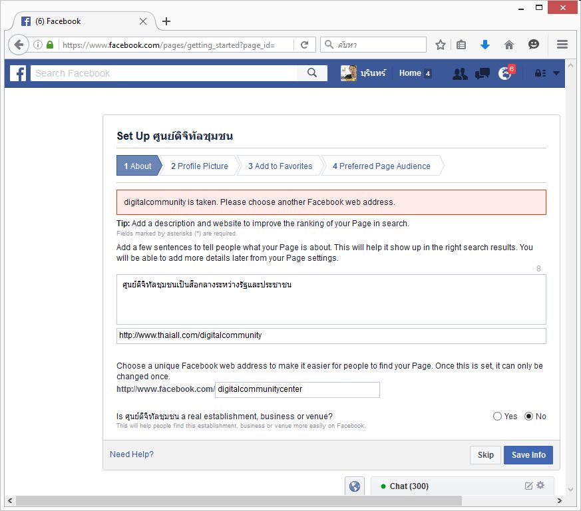Screen dimensions: 581x511
Task: Open privacy shortcuts lock menu
Action: pos(540,73)
